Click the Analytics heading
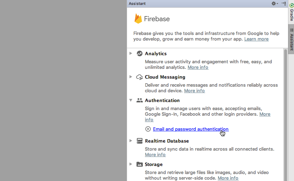The image size is (294, 181). coord(156,53)
